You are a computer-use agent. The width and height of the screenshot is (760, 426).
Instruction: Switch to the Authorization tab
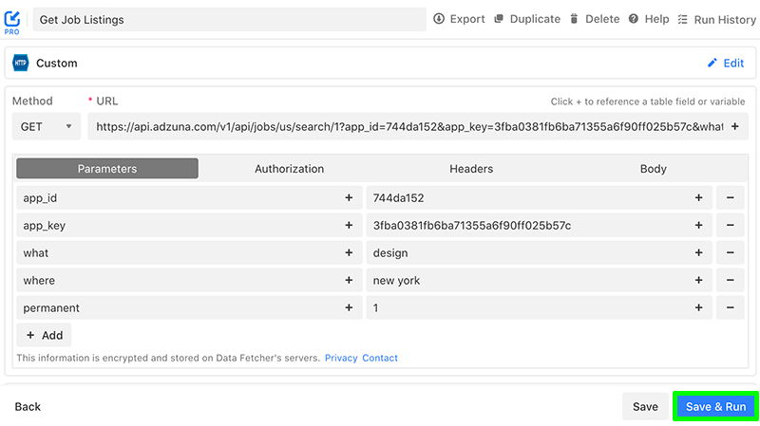coord(290,169)
